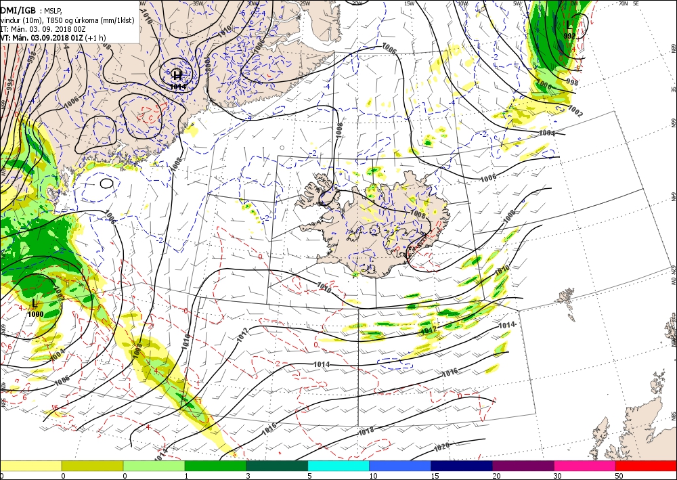677x480 pixels.
Task: Click the legend scale value 50
Action: (619, 476)
